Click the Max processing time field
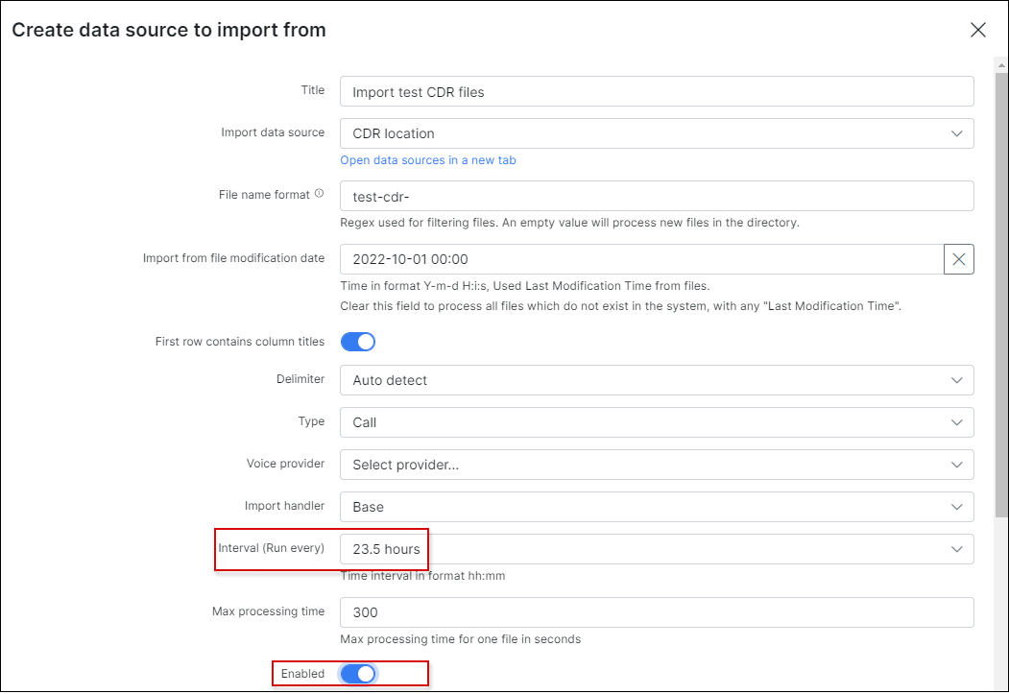 (x=657, y=612)
